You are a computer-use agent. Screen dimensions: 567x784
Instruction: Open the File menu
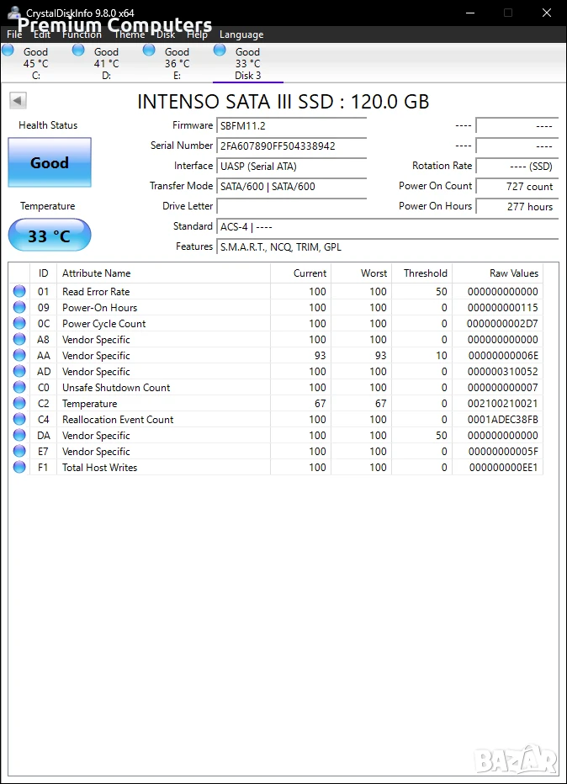pos(14,34)
